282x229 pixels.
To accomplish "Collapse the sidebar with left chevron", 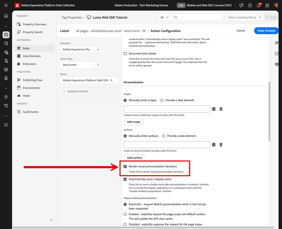I will (51, 220).
